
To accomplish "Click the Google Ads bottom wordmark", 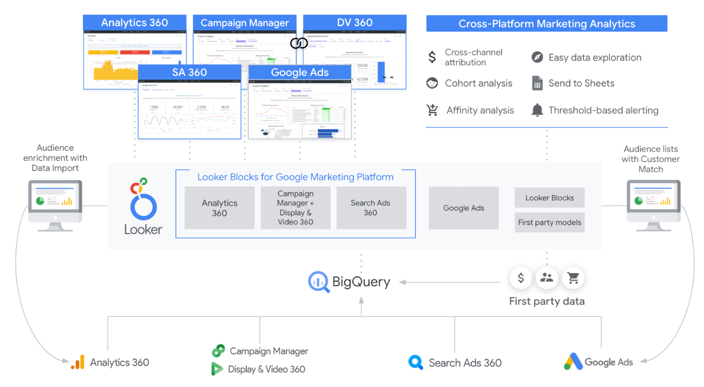I will point(609,362).
